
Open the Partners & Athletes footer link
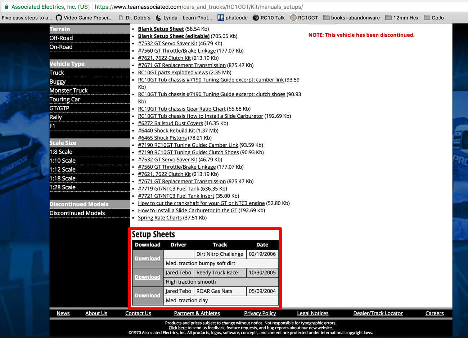(x=197, y=313)
